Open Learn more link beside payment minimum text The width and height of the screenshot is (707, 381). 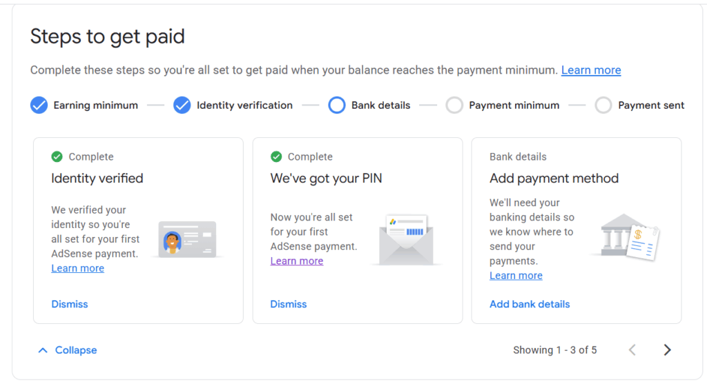click(x=591, y=70)
